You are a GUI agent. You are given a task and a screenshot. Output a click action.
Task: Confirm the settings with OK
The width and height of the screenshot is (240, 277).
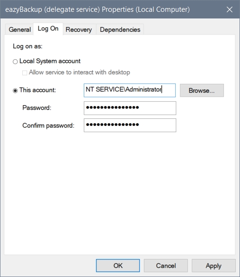pyautogui.click(x=118, y=266)
